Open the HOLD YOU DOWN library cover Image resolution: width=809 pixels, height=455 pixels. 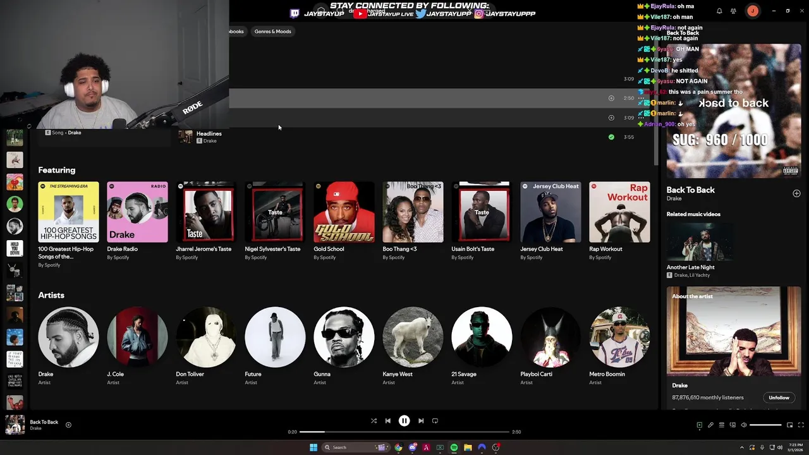[x=15, y=248]
